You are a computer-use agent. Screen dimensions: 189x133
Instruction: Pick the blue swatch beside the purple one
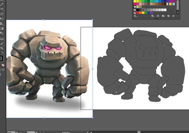click(148, 13)
